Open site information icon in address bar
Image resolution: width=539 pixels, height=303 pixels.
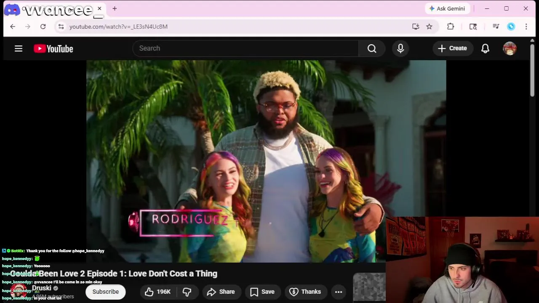click(x=61, y=27)
